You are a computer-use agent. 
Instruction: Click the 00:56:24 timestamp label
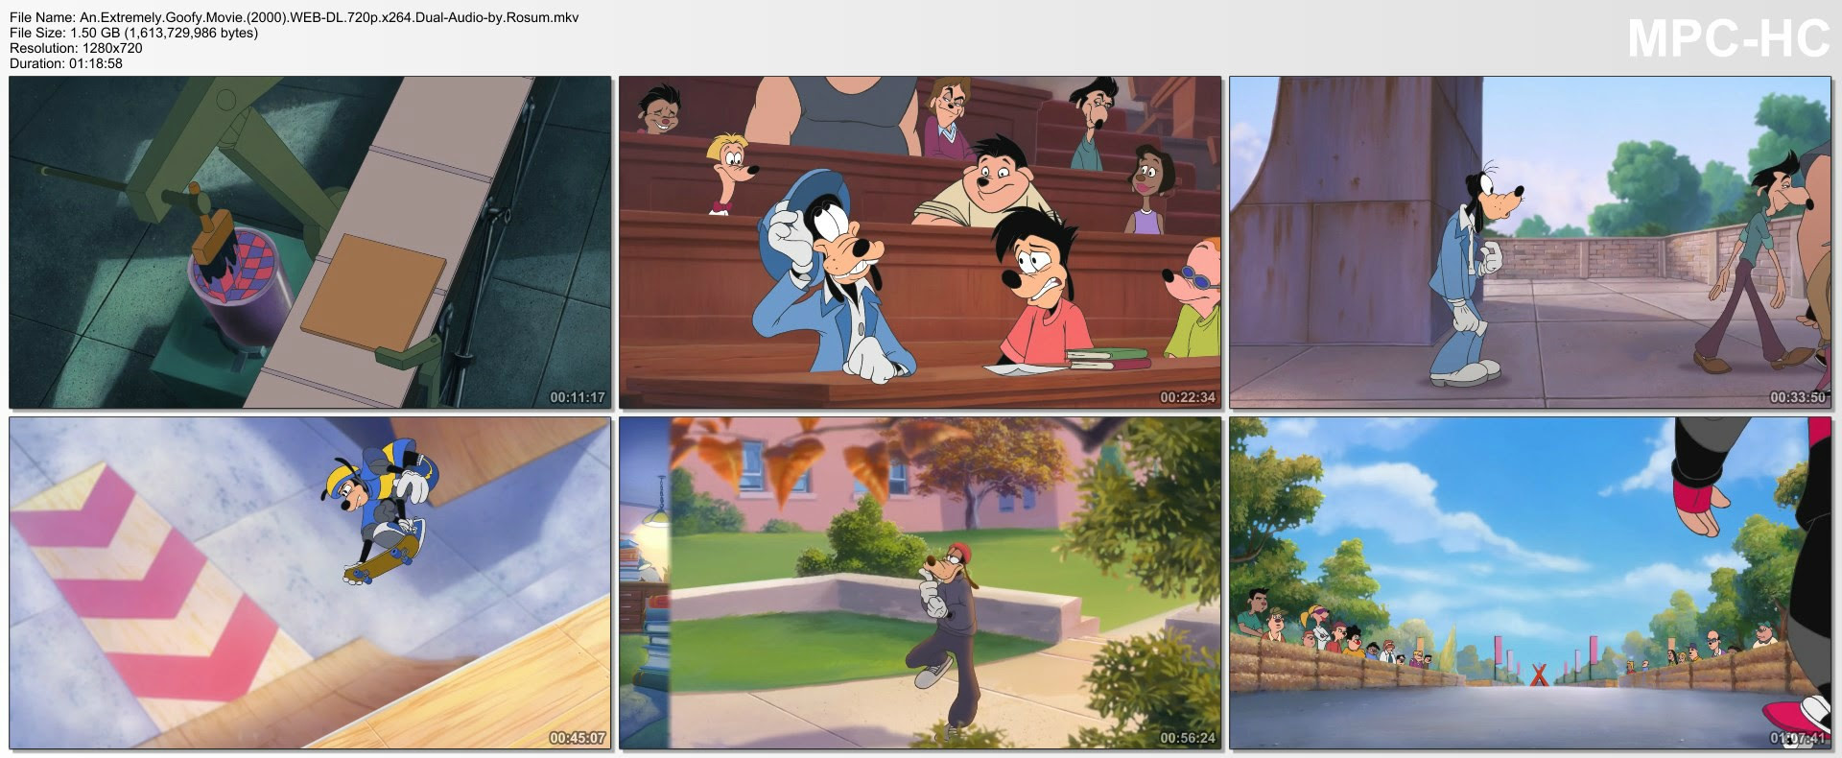coord(1188,738)
